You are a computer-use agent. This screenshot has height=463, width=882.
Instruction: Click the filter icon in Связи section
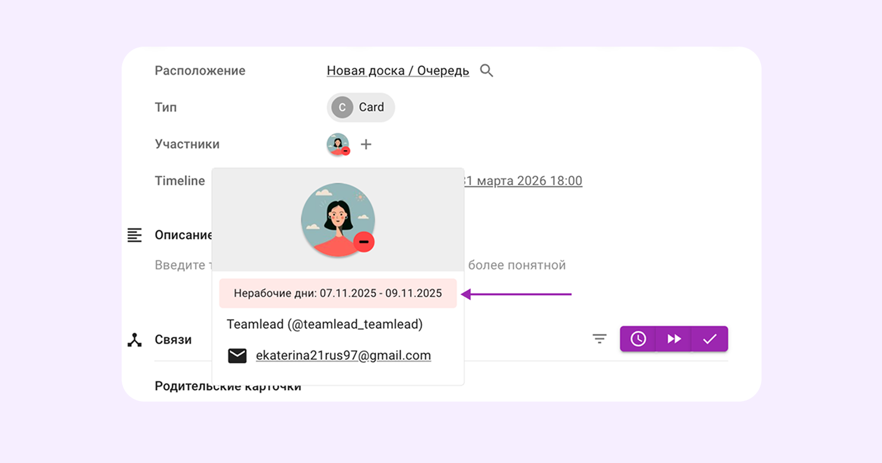[x=599, y=339]
